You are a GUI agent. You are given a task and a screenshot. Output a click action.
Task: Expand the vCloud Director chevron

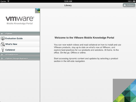coord(2,55)
